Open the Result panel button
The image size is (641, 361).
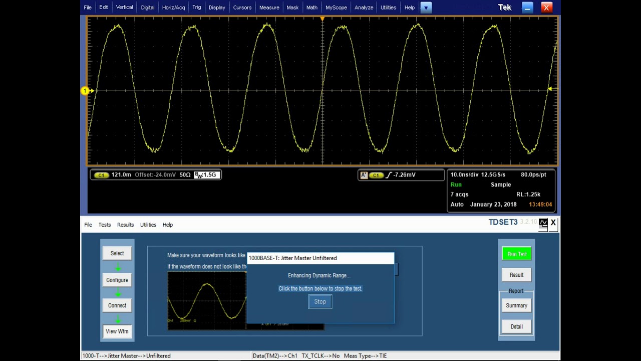pos(517,275)
